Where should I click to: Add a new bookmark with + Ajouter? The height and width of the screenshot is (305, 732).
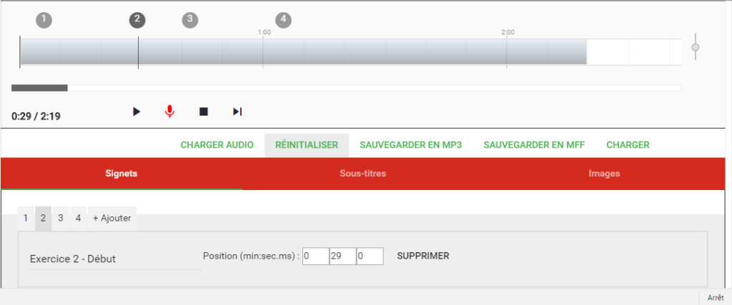(x=112, y=219)
